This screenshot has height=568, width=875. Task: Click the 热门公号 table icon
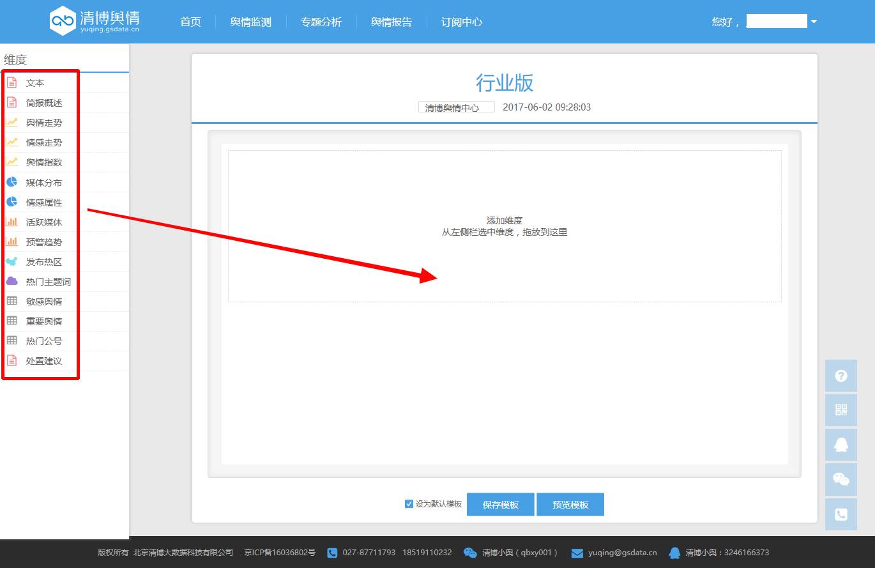(11, 341)
